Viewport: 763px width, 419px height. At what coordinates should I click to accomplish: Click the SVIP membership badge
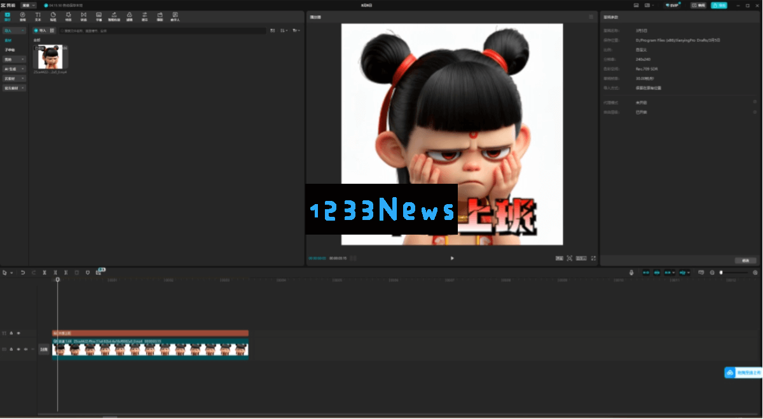tap(673, 5)
